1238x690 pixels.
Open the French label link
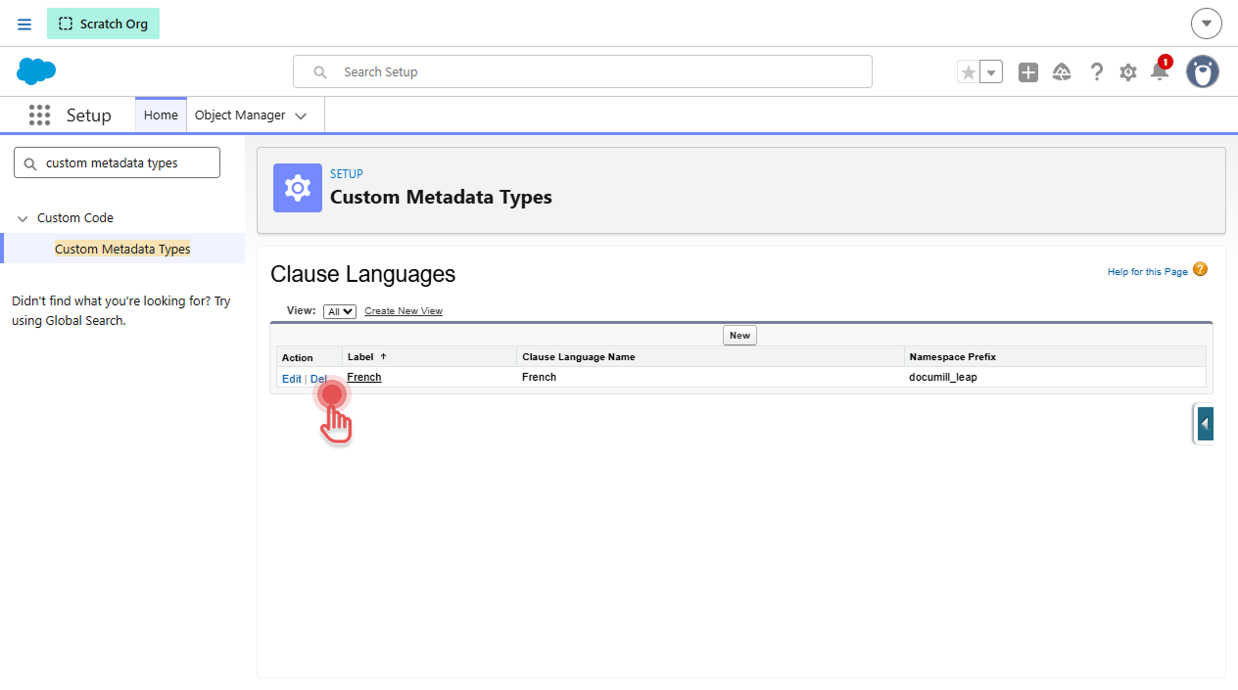364,377
